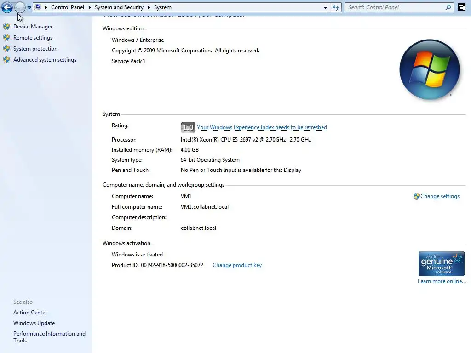471x353 pixels.
Task: Click Change product key link
Action: click(x=237, y=265)
